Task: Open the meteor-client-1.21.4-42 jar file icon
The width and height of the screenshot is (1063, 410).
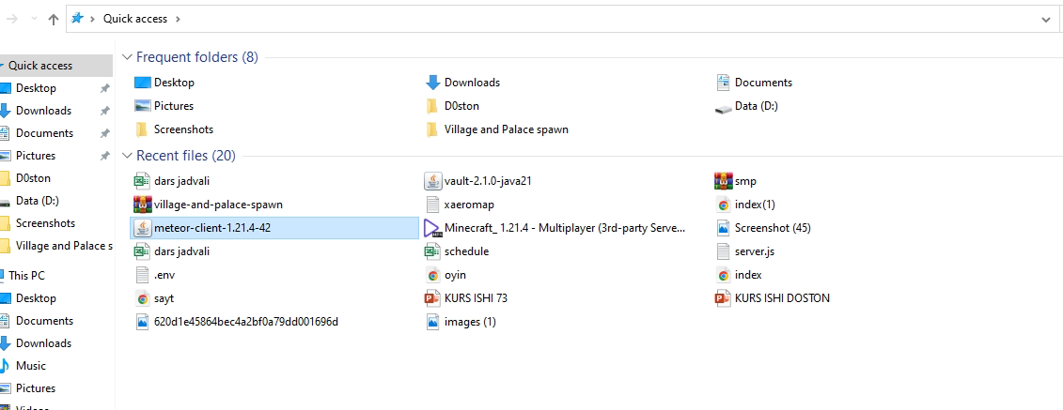Action: coord(142,228)
